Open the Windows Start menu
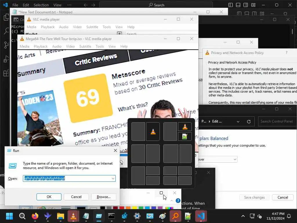This screenshot has height=223, width=297. pos(9,216)
